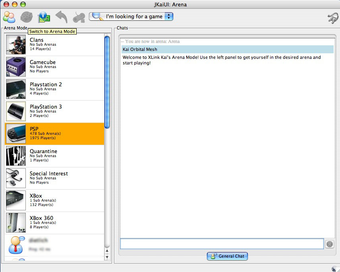Enter the XBox 360 arena
Screen dimensions: 340x272
(x=54, y=223)
